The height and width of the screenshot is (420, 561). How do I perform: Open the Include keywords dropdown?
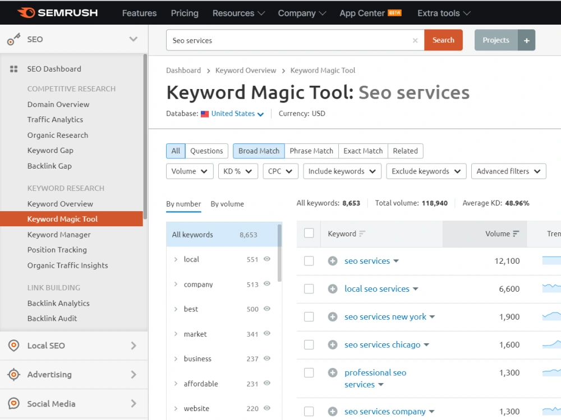(x=342, y=171)
